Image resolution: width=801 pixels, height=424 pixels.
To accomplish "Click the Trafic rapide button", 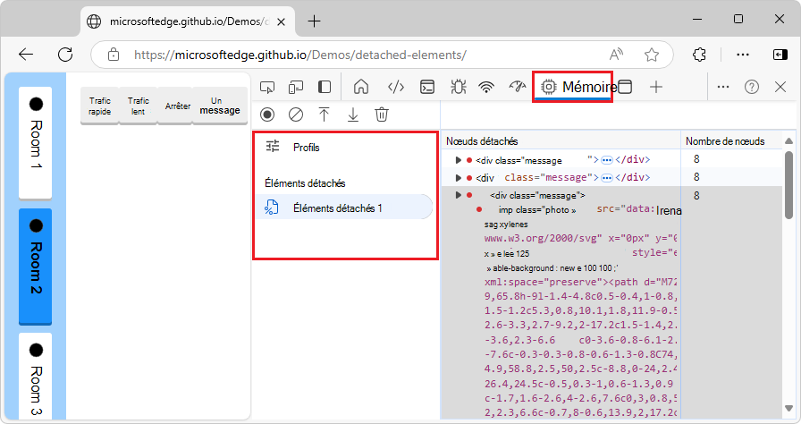I will [x=99, y=106].
